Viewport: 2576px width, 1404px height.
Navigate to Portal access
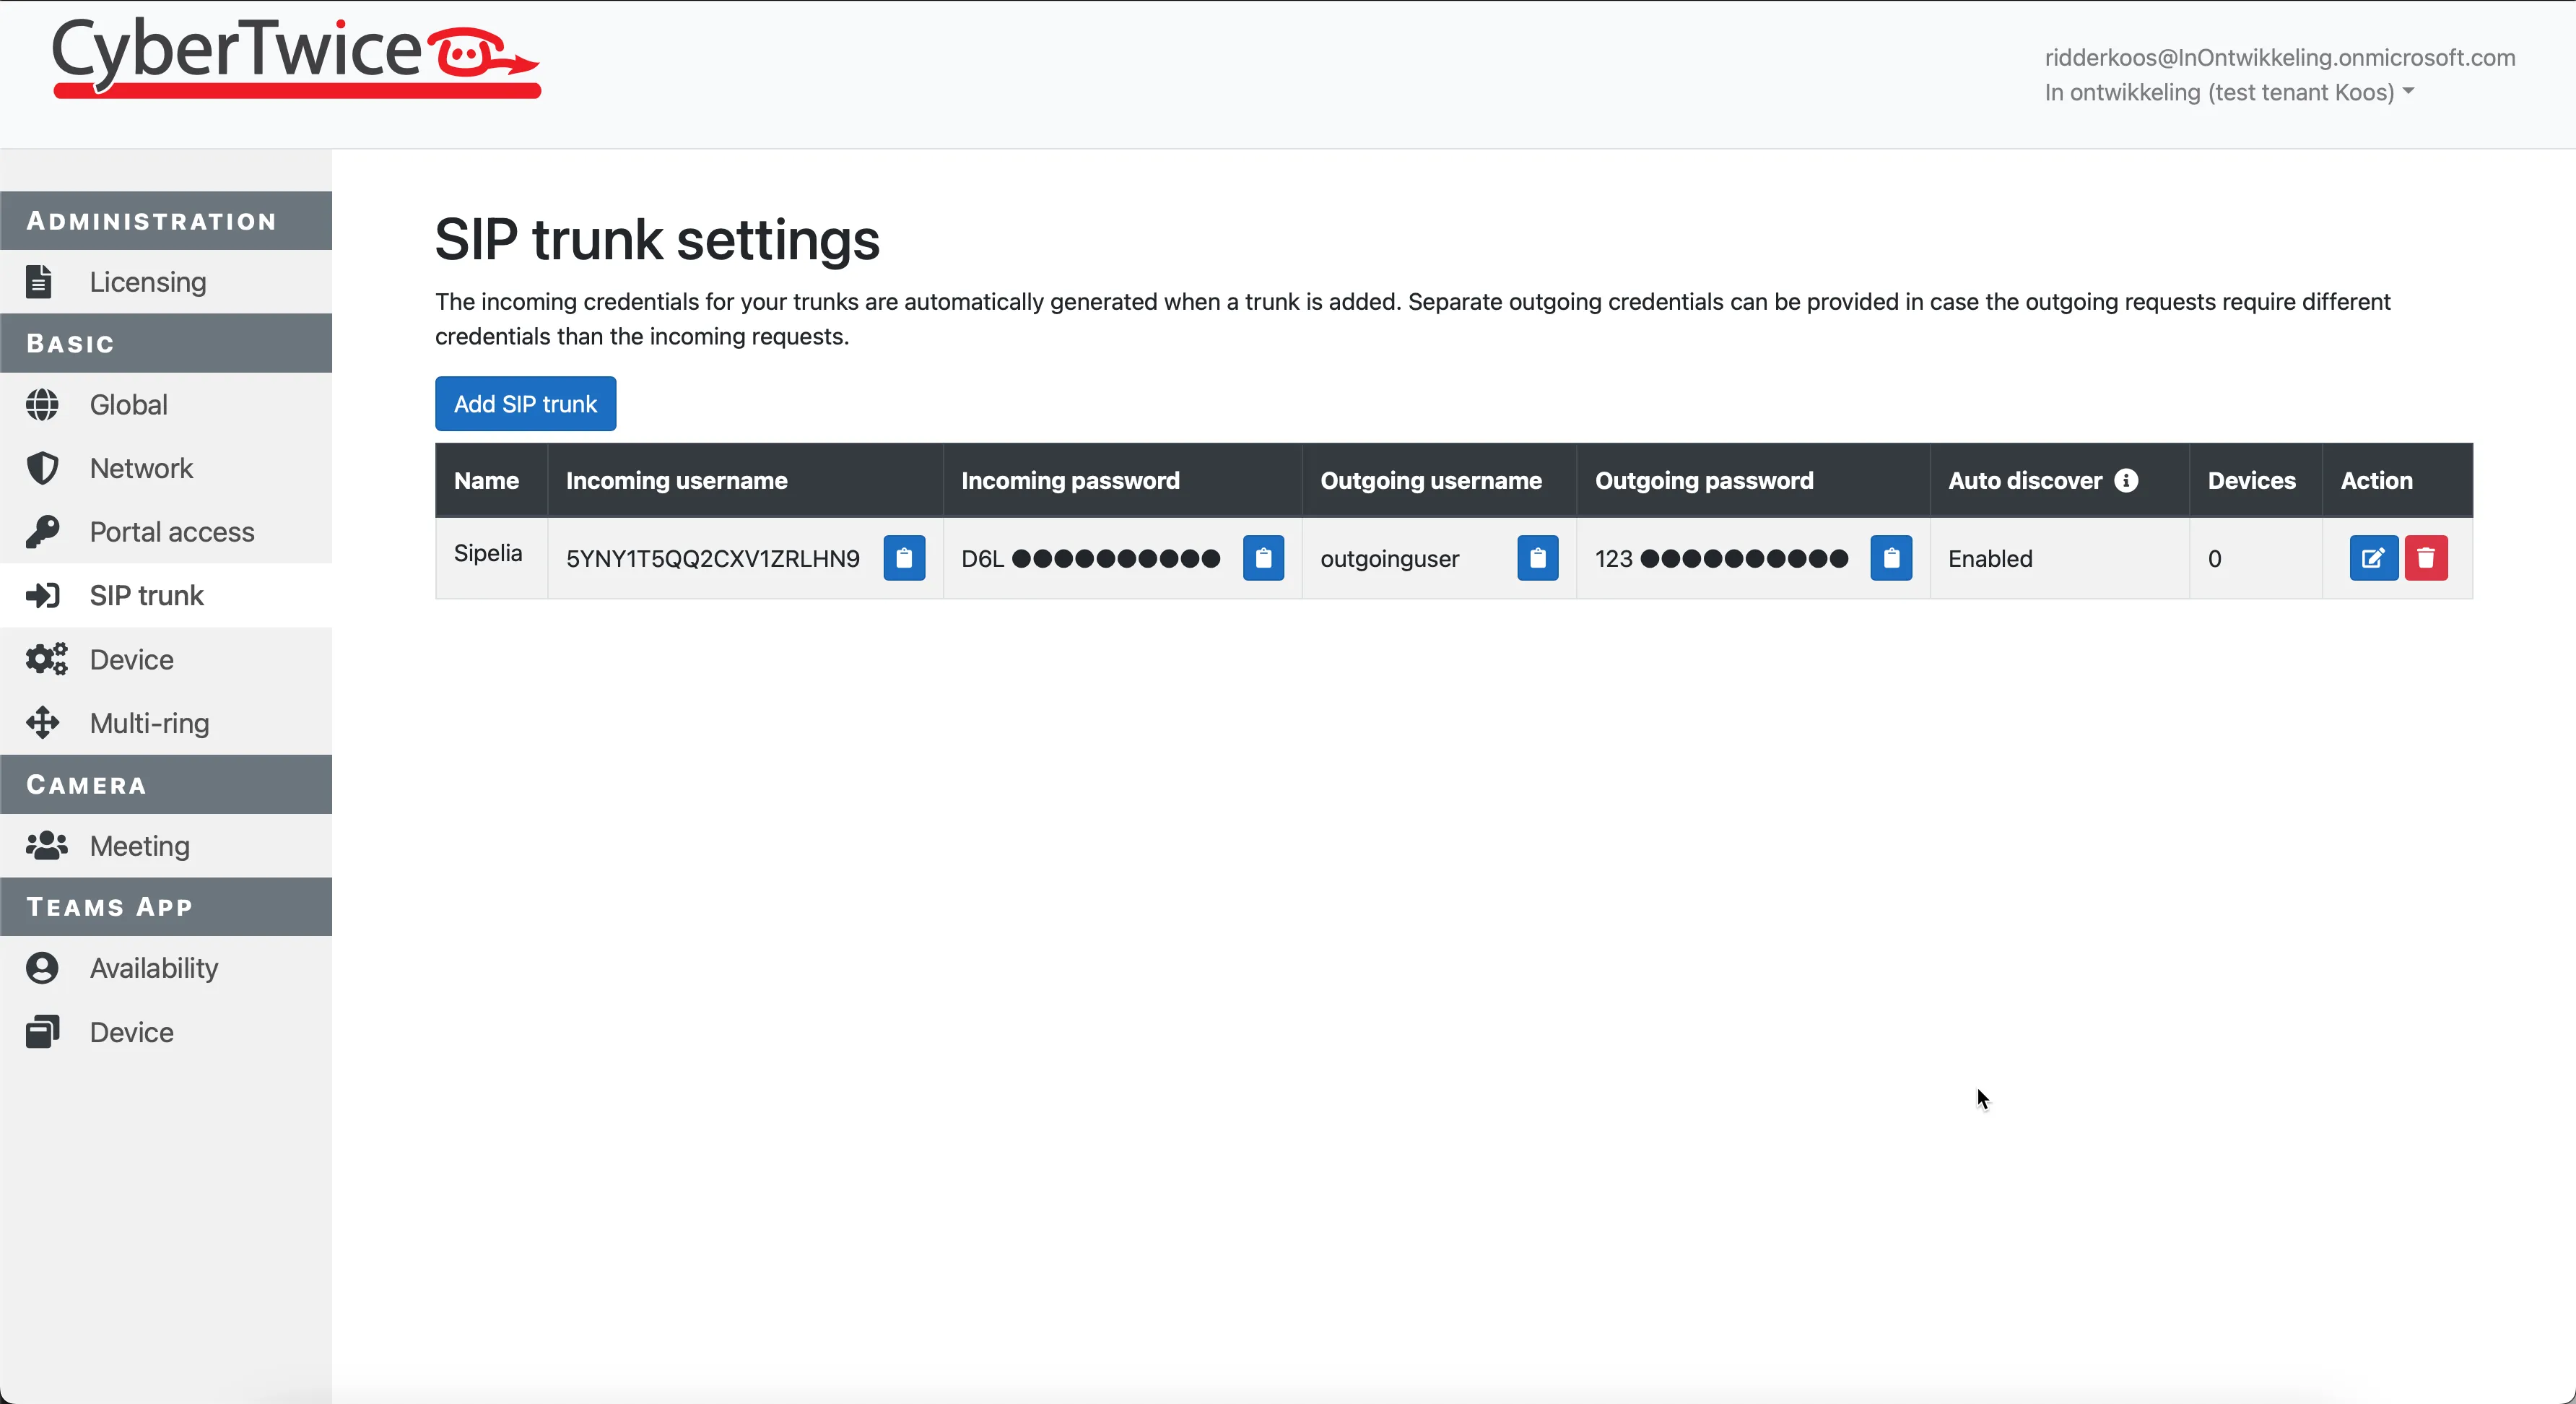166,532
